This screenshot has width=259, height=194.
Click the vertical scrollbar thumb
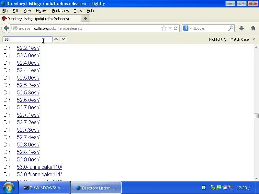point(256,116)
